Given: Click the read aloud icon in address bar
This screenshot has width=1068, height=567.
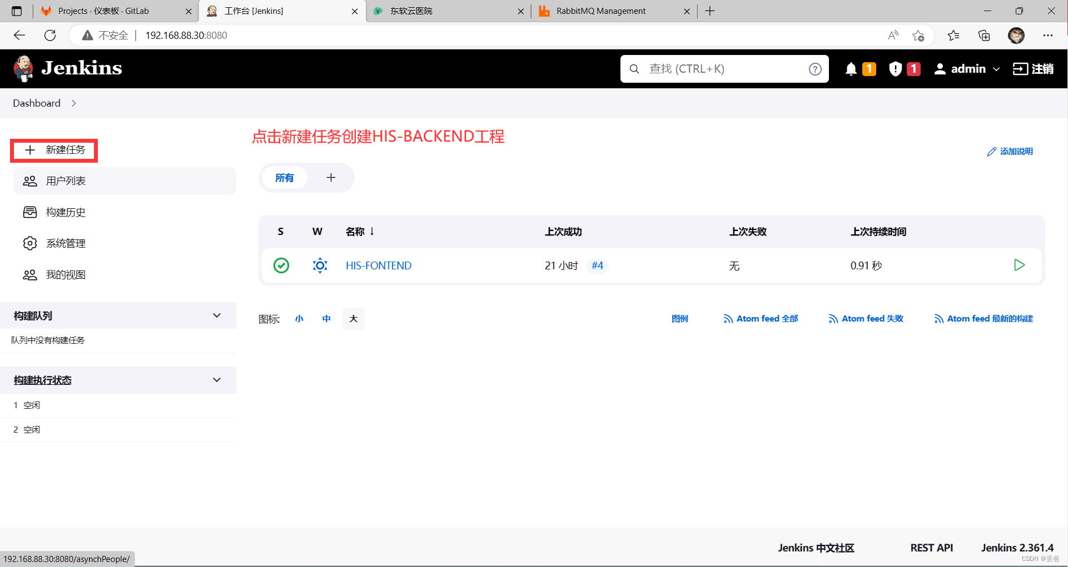Looking at the screenshot, I should point(893,36).
